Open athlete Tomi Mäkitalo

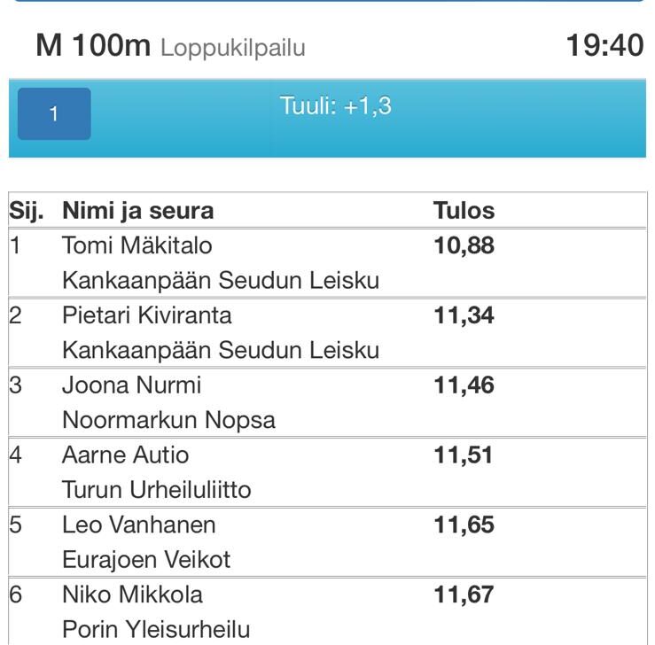(137, 245)
